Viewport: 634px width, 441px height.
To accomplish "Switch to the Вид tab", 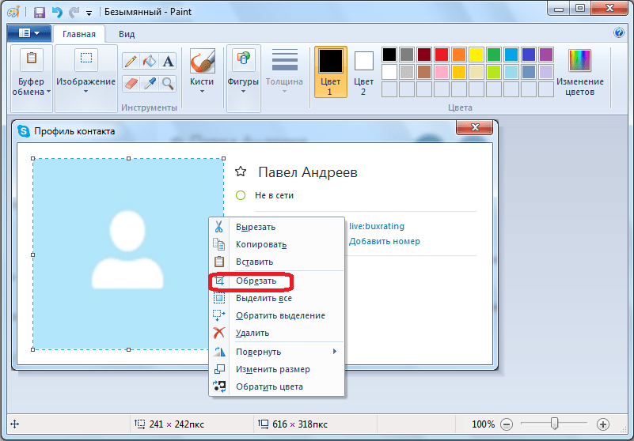I will 127,34.
